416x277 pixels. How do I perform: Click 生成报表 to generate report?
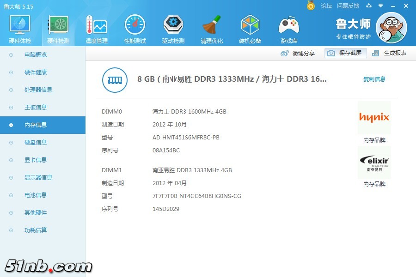click(390, 53)
